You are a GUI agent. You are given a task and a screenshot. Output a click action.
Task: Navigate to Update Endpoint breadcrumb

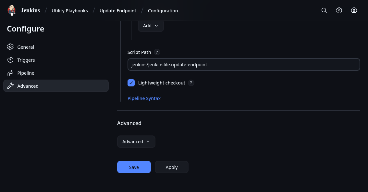click(118, 11)
